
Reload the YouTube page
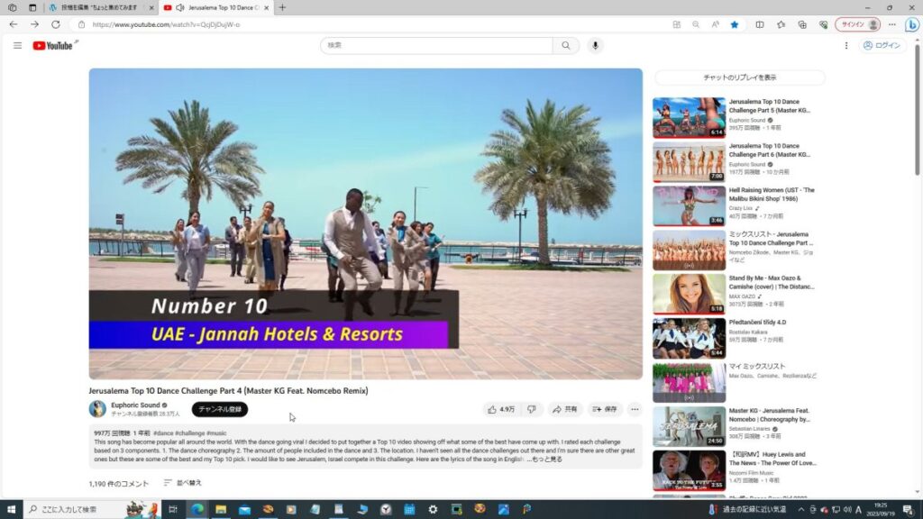pos(56,24)
